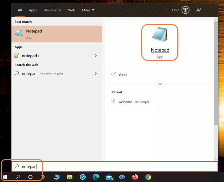Open File Explorer from taskbar
This screenshot has height=182, width=224.
point(70,177)
